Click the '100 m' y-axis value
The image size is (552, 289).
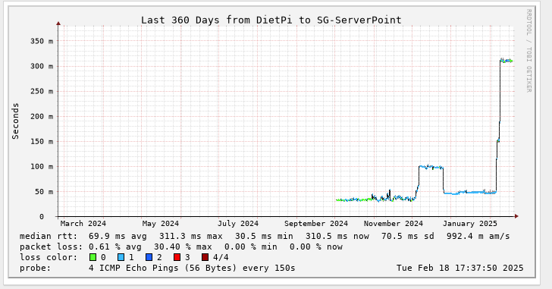pos(42,167)
